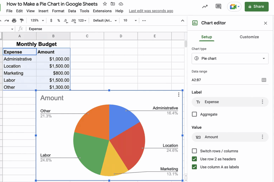Expand the name box dropdown arrow
Screen dimensions: 274x182
tap(12, 29)
